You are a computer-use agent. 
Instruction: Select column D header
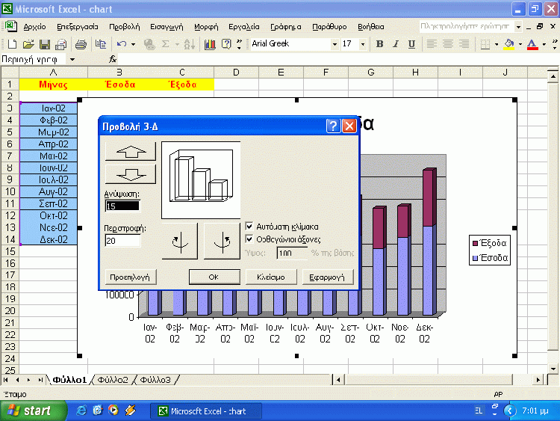click(236, 73)
